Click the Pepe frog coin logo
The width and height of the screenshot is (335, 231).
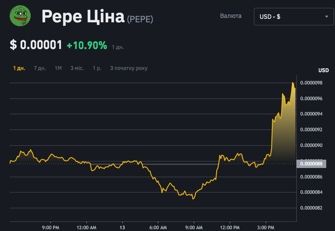coord(19,16)
